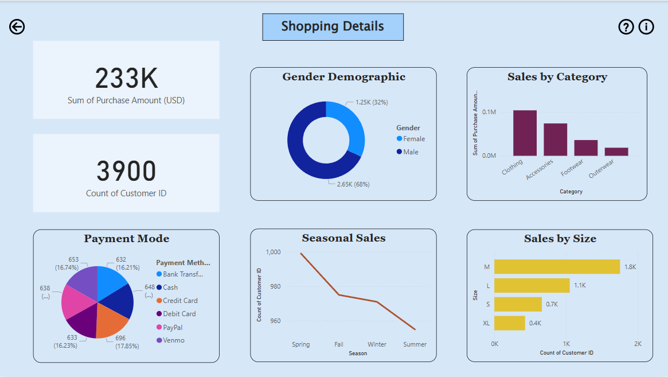Click the Female legend item
The height and width of the screenshot is (377, 668).
coord(411,139)
